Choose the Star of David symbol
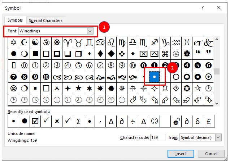The height and width of the screenshot is (163, 230). point(14,42)
